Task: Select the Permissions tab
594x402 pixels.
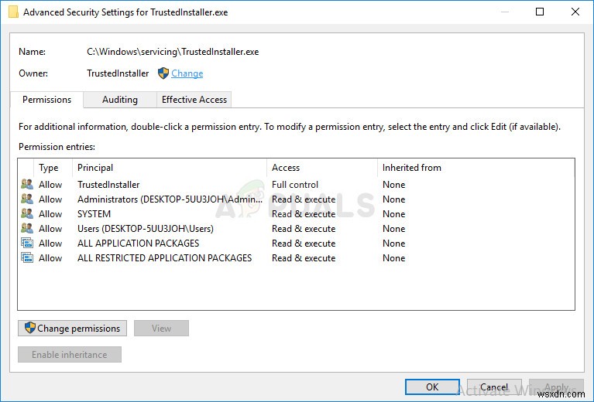Action: pos(46,100)
